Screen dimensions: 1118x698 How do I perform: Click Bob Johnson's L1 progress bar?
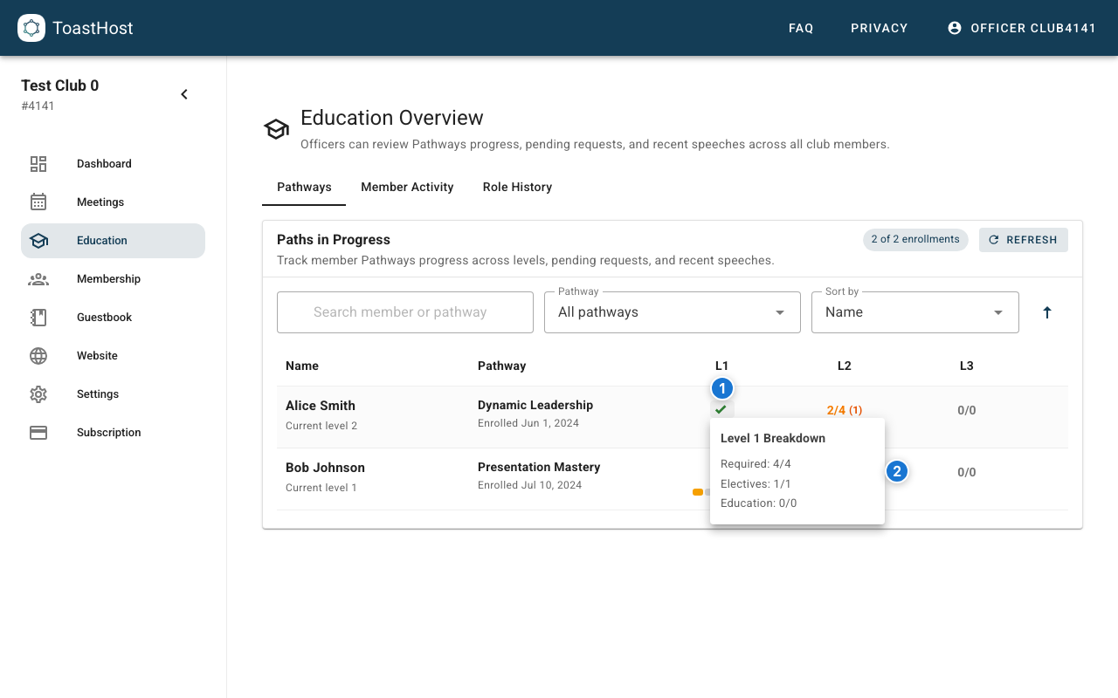click(700, 492)
